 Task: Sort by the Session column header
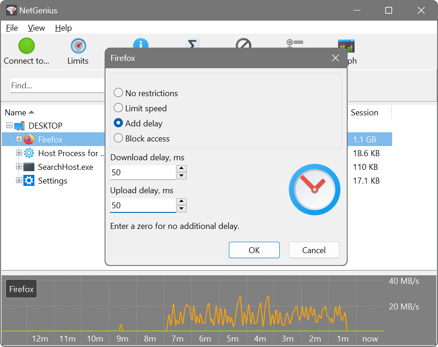click(364, 113)
